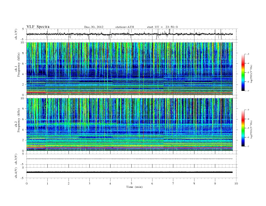This screenshot has height=206, width=266.
Task: Click the "9" tick label on Time axis
Action: [x=215, y=183]
